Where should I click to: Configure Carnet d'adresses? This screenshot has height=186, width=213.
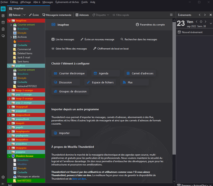click(140, 73)
